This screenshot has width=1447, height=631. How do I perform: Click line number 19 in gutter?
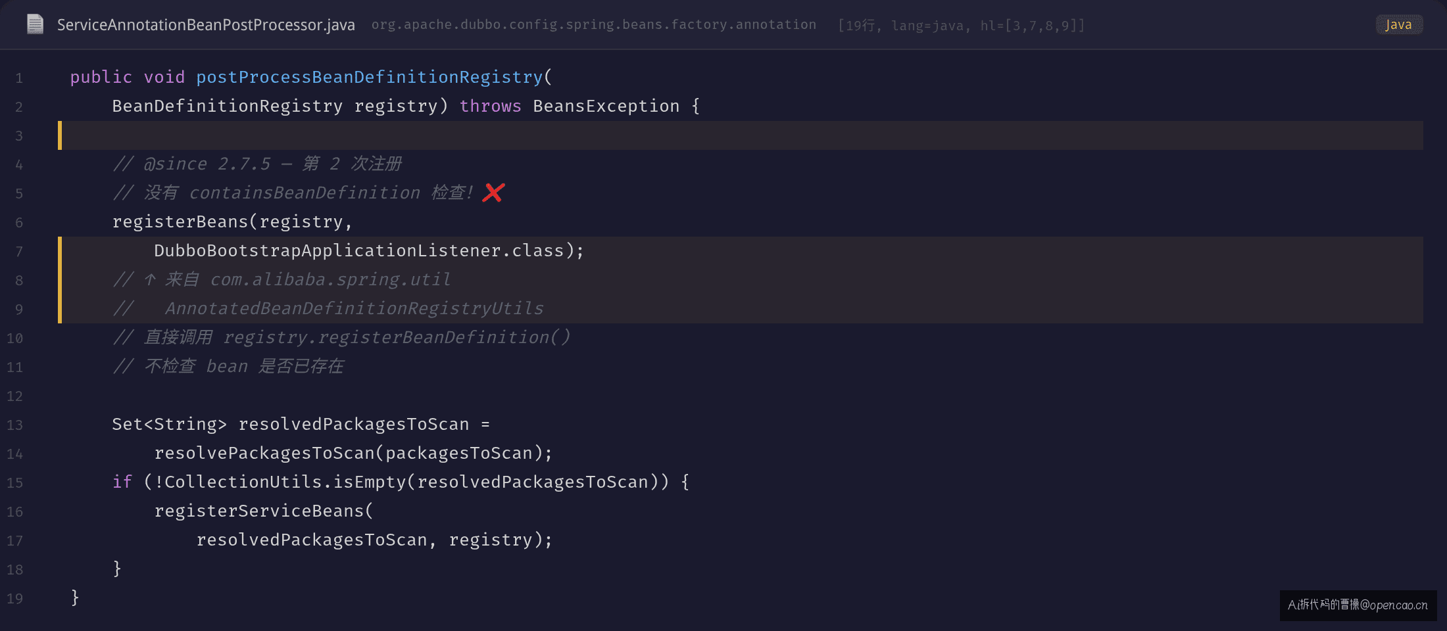15,599
